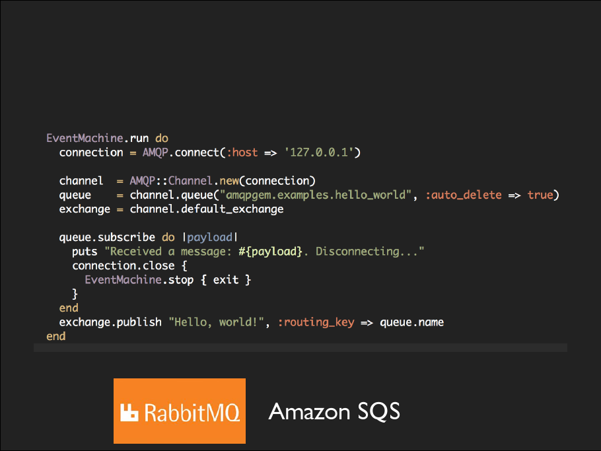Click the '127.0.0.1' host string

pos(322,153)
